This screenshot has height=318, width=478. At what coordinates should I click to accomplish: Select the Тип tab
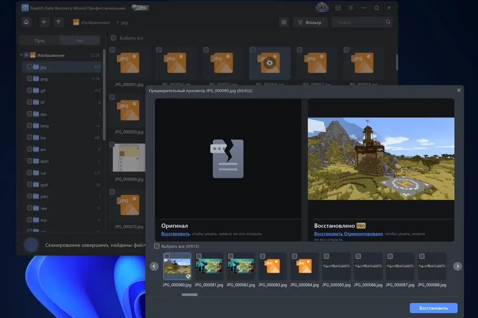79,41
